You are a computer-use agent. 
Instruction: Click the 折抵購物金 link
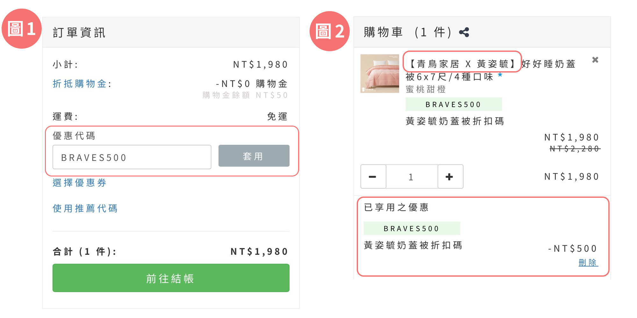point(79,84)
